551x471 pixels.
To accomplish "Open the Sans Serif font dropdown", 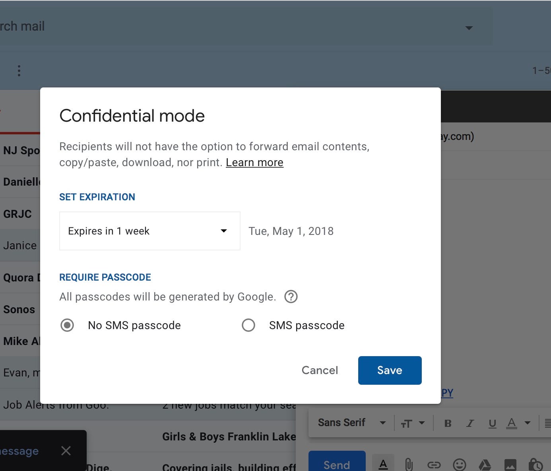I will click(350, 423).
